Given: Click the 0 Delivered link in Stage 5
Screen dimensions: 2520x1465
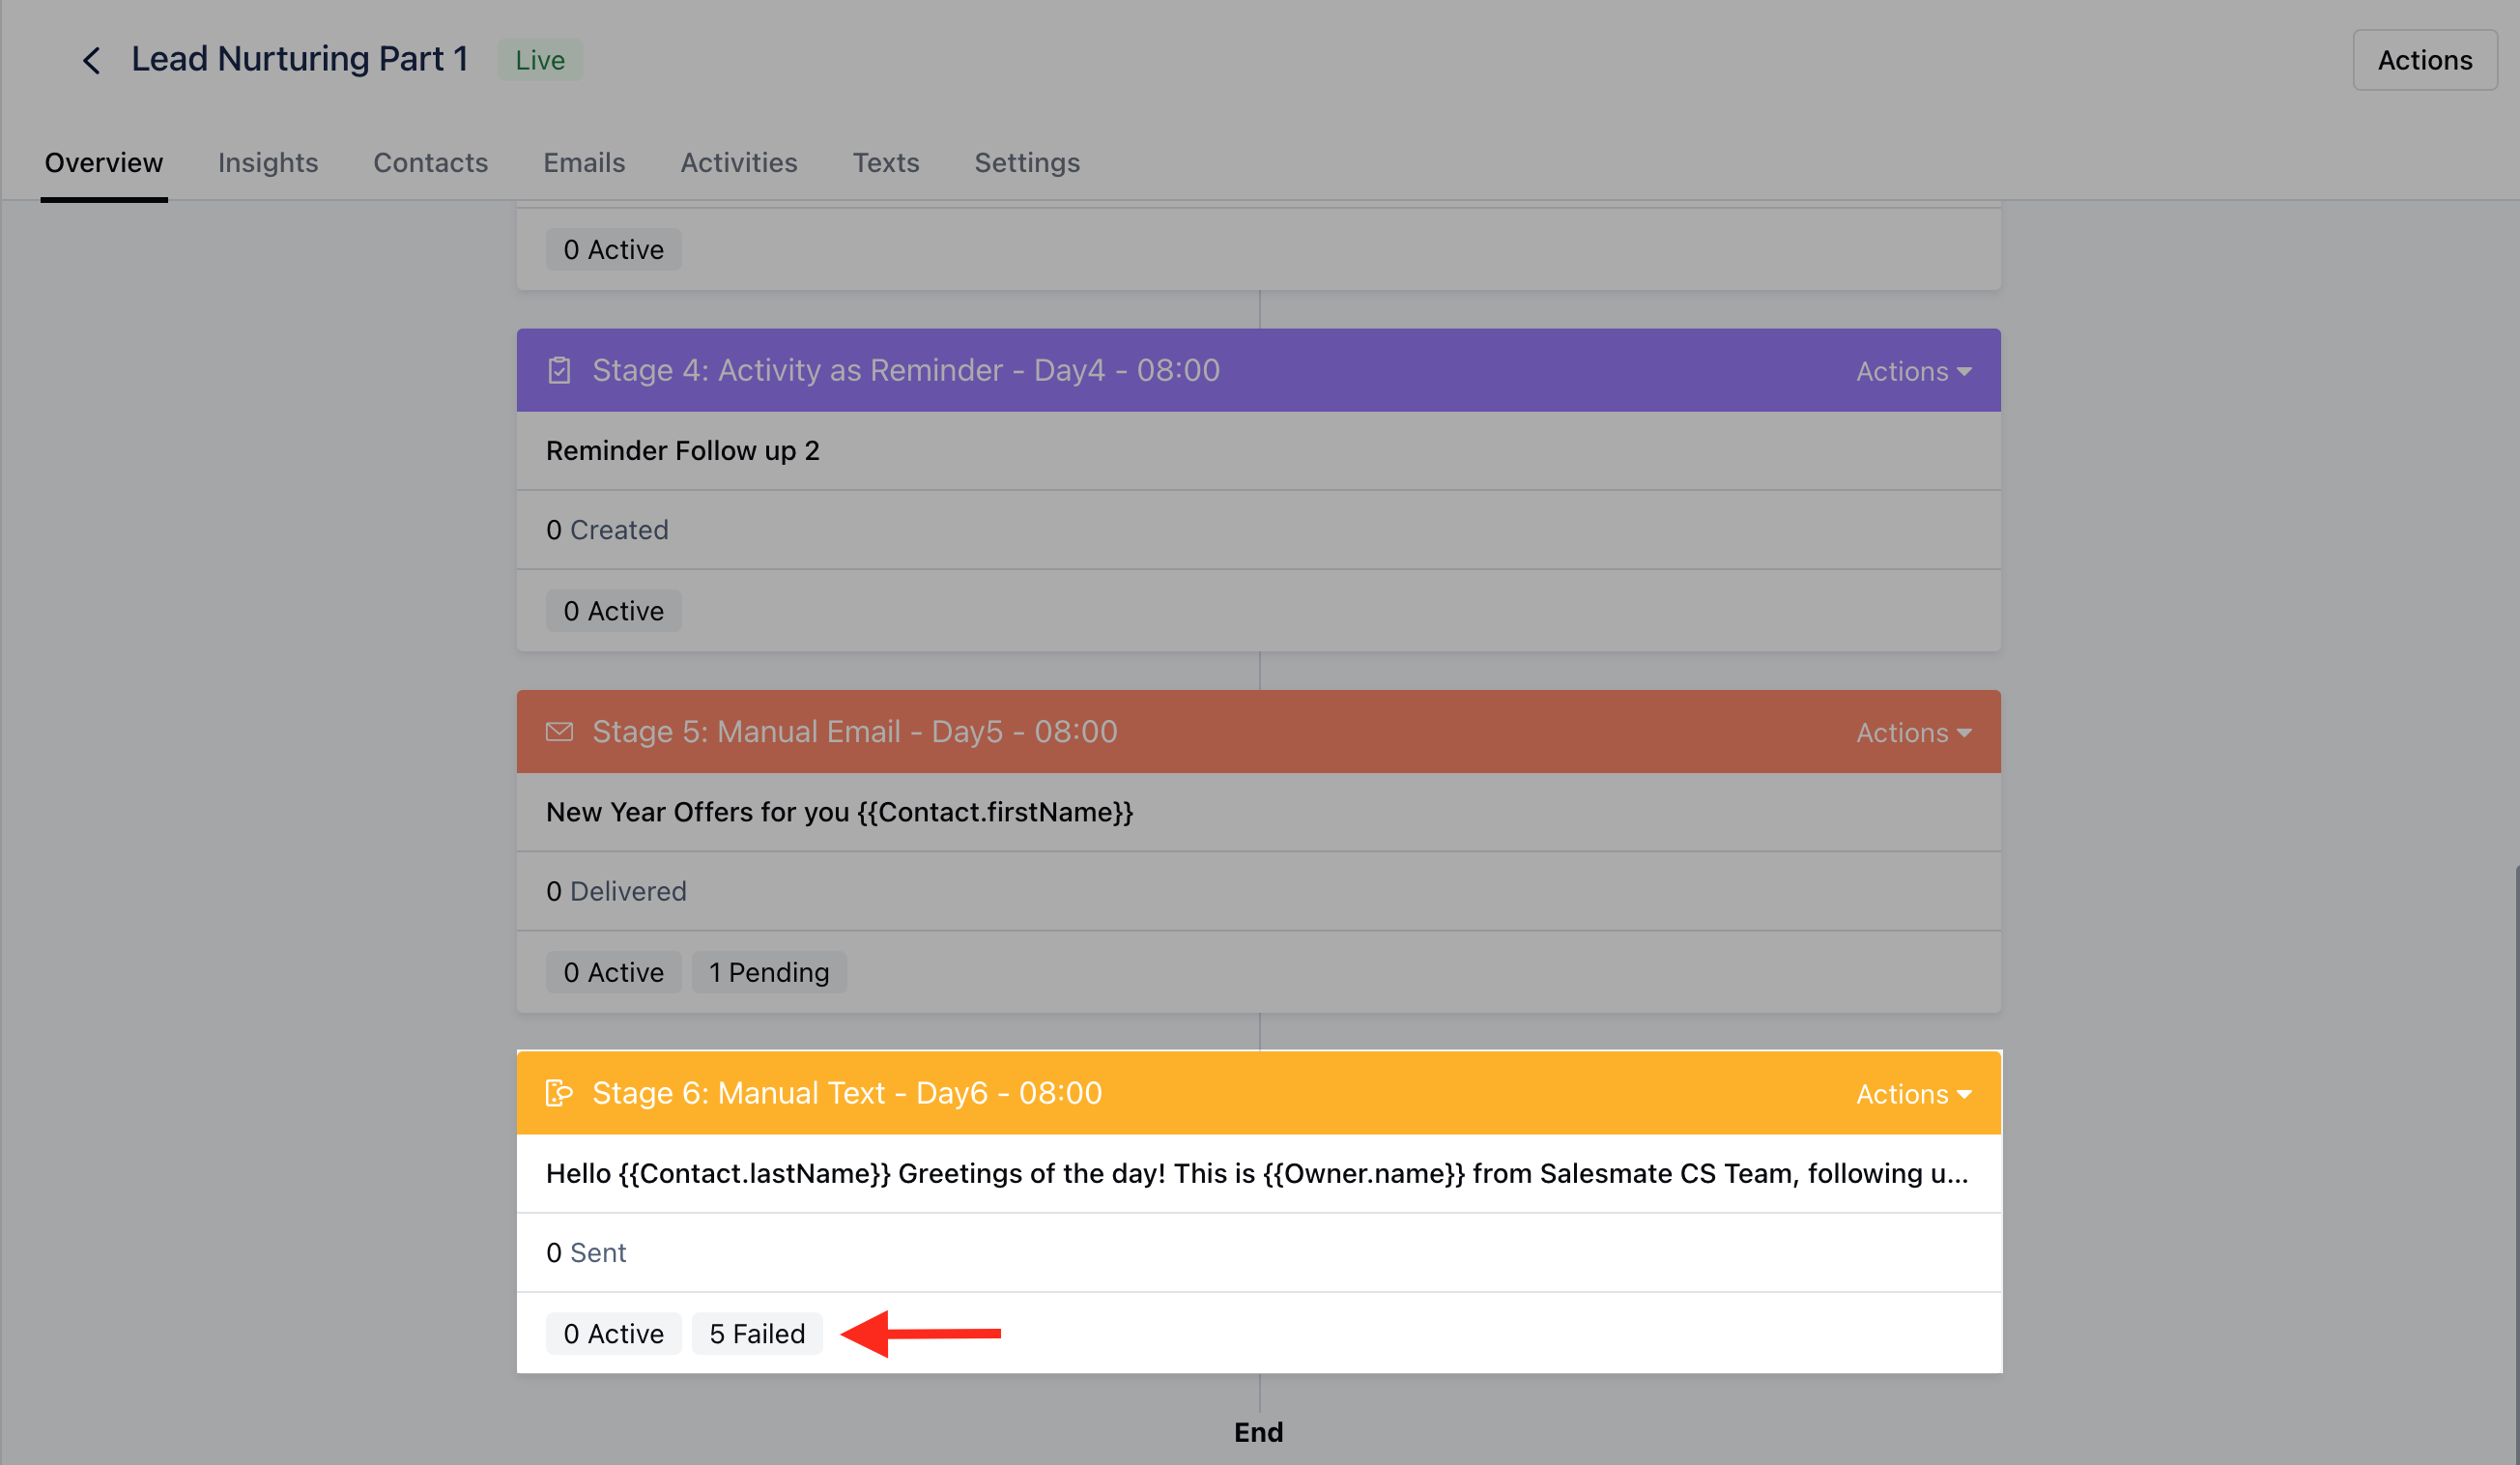Looking at the screenshot, I should coord(616,891).
